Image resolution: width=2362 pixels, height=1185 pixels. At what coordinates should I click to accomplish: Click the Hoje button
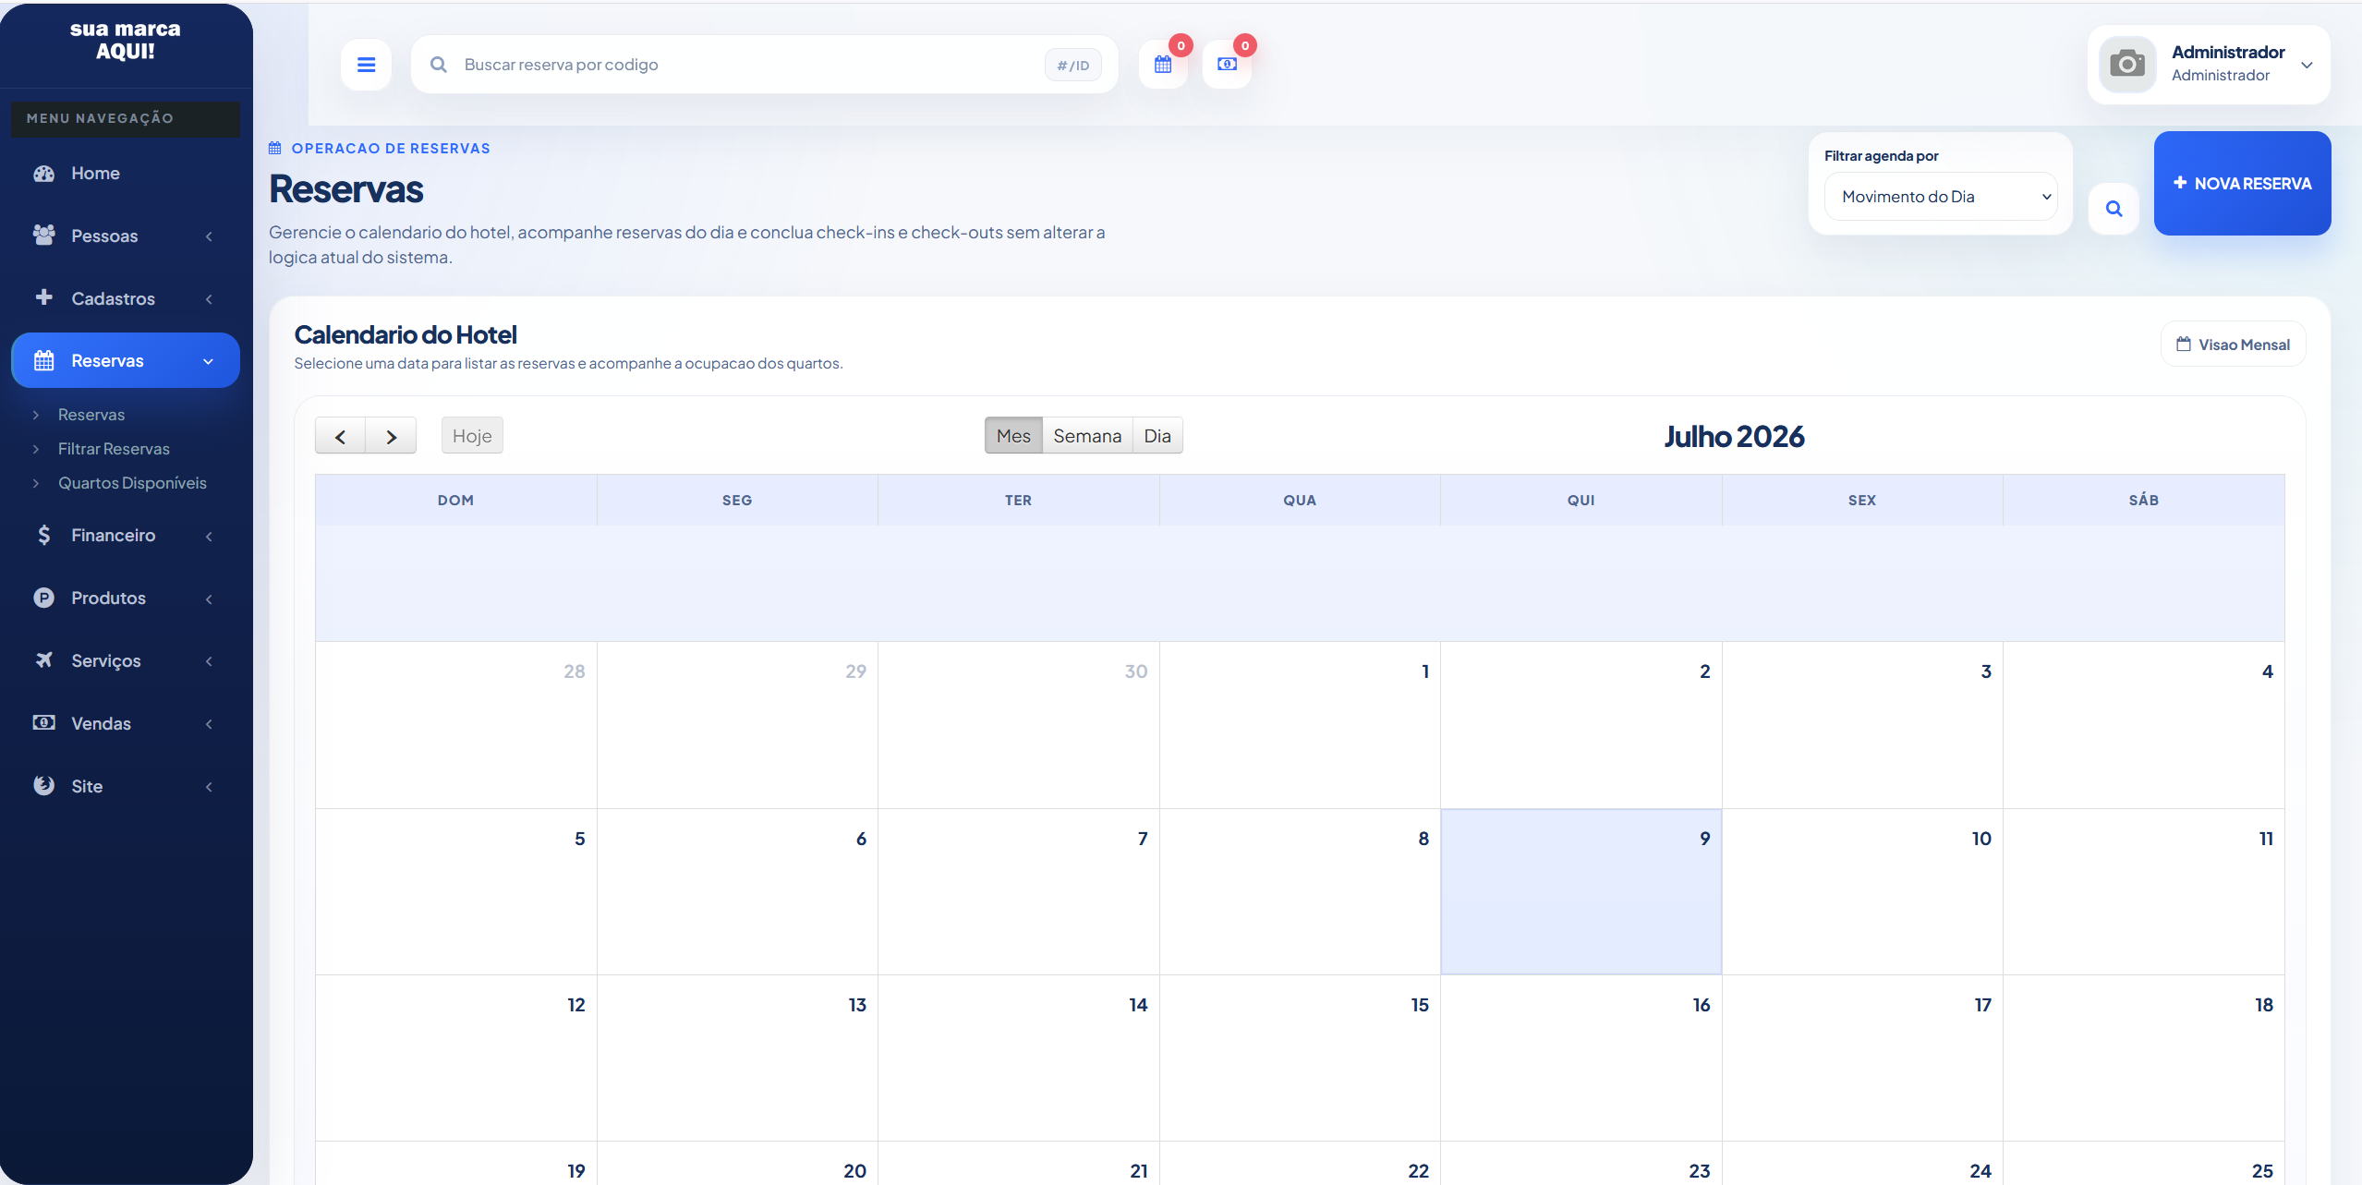(472, 436)
